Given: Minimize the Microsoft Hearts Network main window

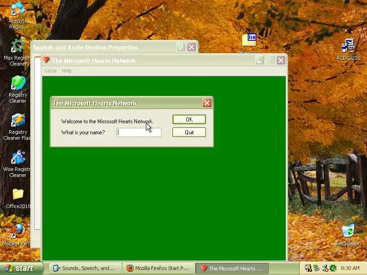Looking at the screenshot, I should (260, 60).
